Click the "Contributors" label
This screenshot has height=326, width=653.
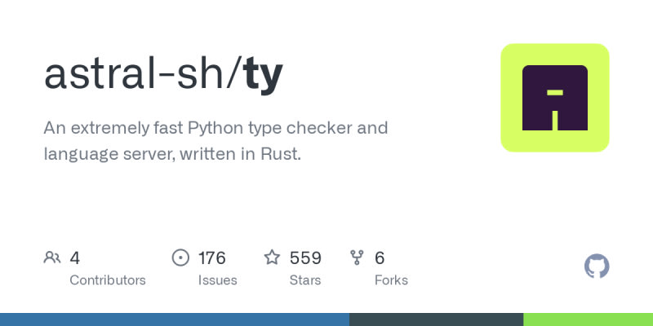(x=108, y=280)
